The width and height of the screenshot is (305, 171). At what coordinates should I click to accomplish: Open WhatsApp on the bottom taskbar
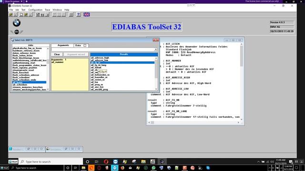153,168
